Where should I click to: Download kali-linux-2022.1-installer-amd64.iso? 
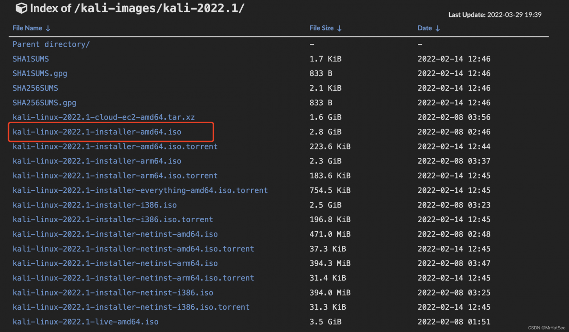pyautogui.click(x=97, y=132)
